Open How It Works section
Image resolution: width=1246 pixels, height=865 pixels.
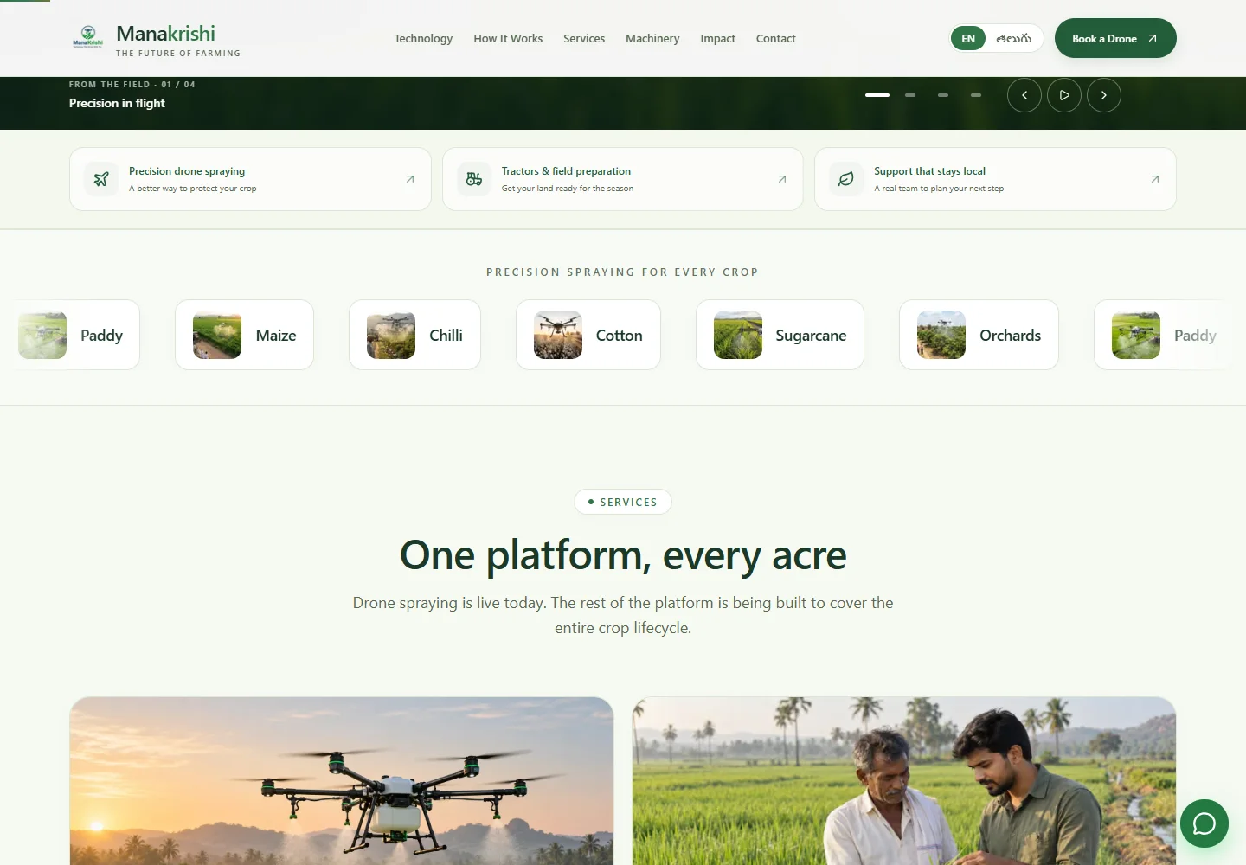[508, 38]
